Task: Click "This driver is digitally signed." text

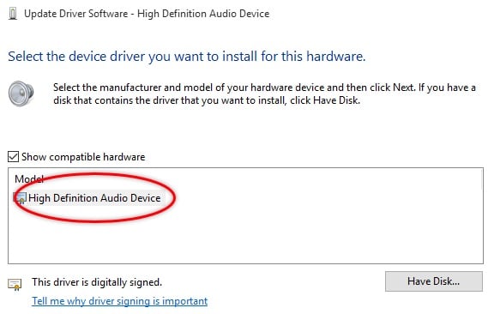Action: (x=97, y=282)
